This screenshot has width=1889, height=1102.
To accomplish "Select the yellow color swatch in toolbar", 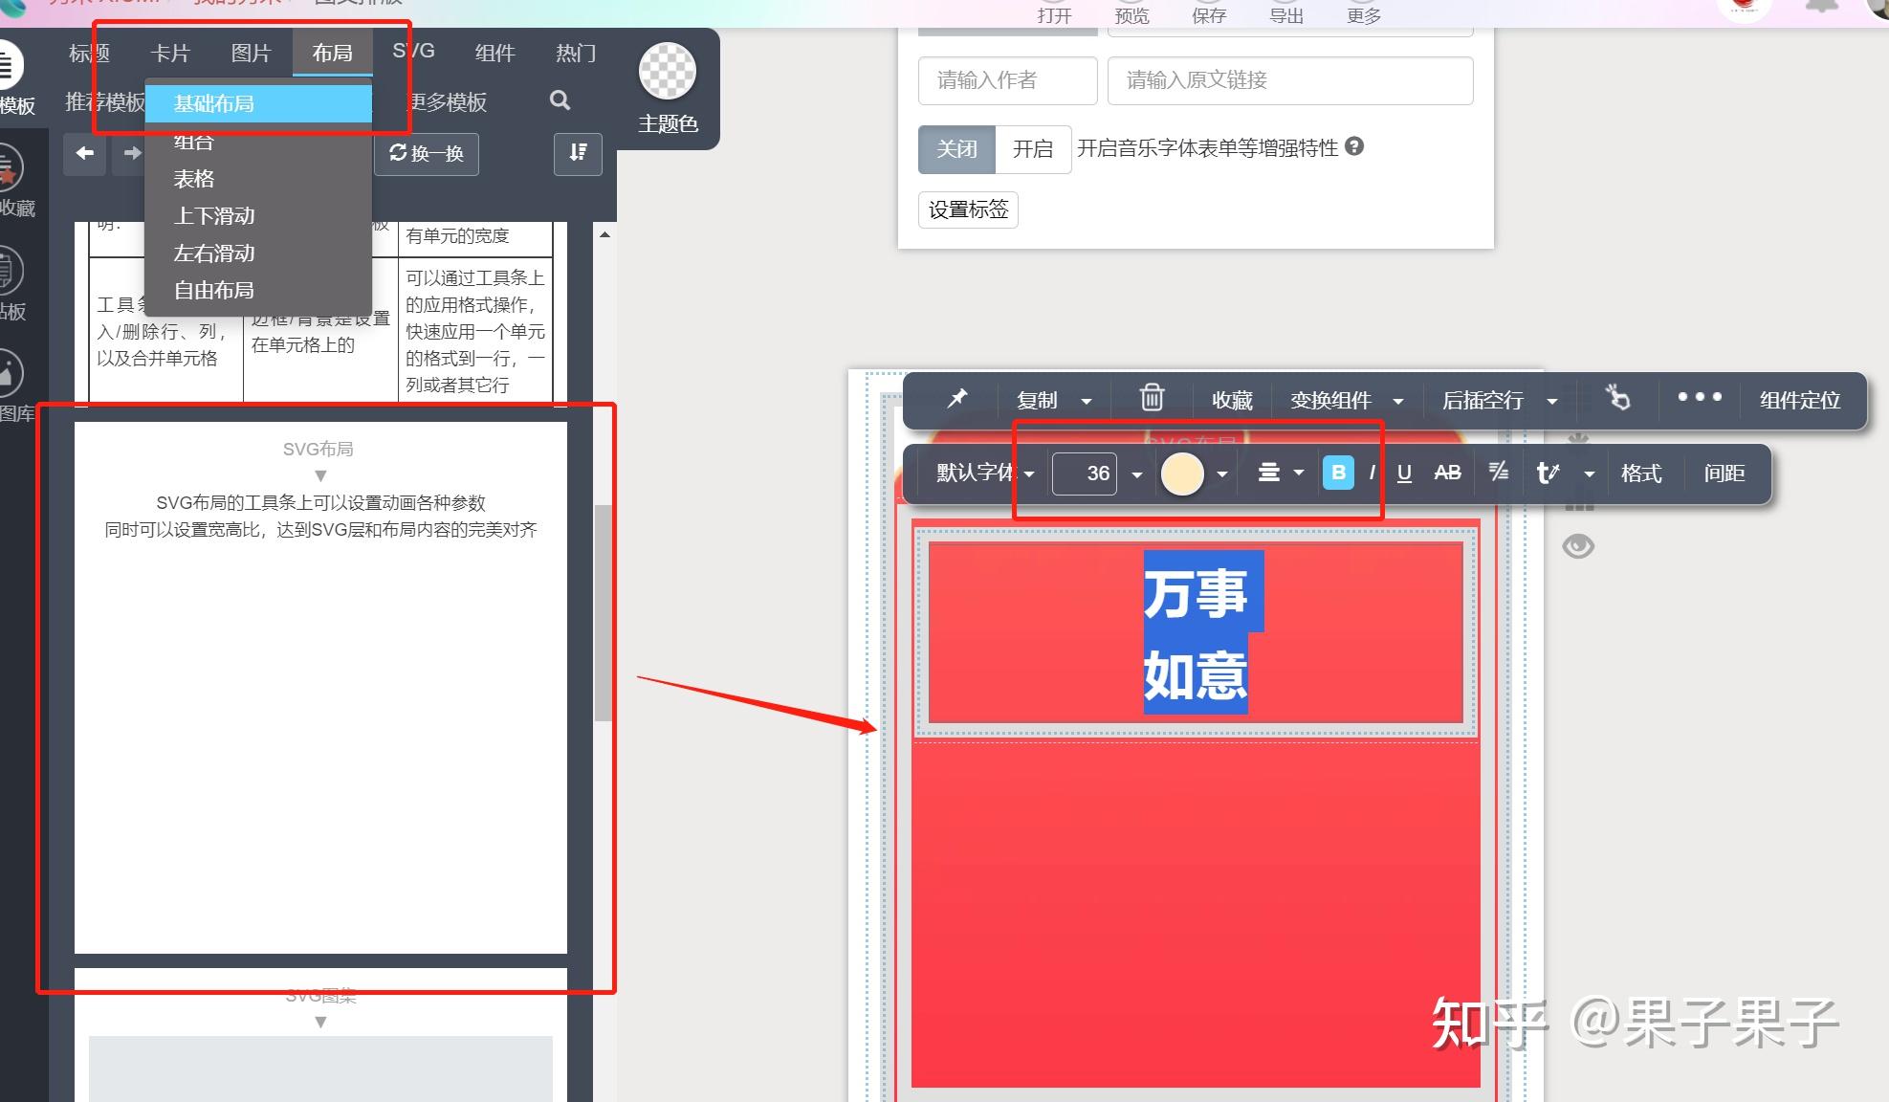I will pos(1180,473).
